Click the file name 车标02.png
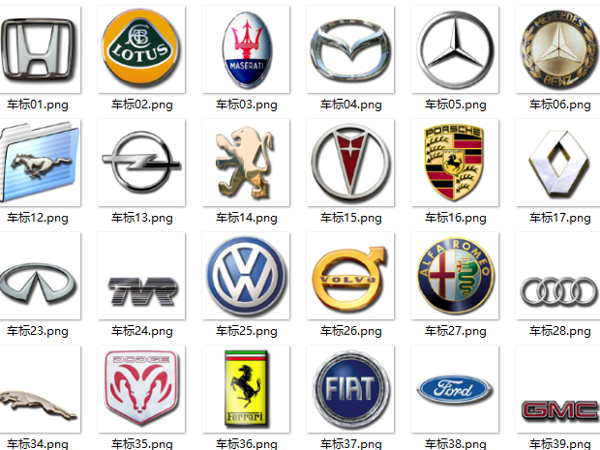Image resolution: width=600 pixels, height=450 pixels. point(142,105)
